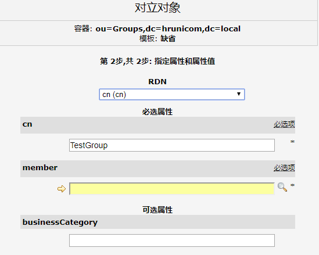Click the 可选属性 section heading
This screenshot has width=319, height=255.
pyautogui.click(x=157, y=210)
